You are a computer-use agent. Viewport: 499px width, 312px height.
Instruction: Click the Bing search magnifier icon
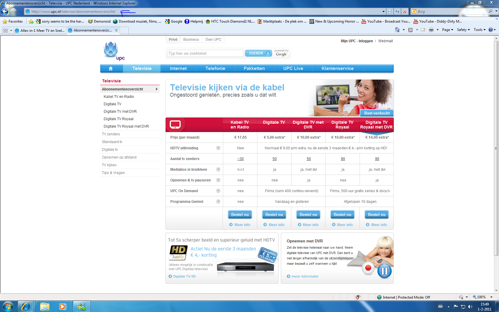click(x=490, y=11)
